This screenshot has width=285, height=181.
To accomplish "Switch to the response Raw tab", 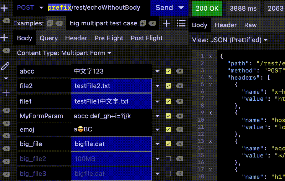I will click(x=250, y=25).
